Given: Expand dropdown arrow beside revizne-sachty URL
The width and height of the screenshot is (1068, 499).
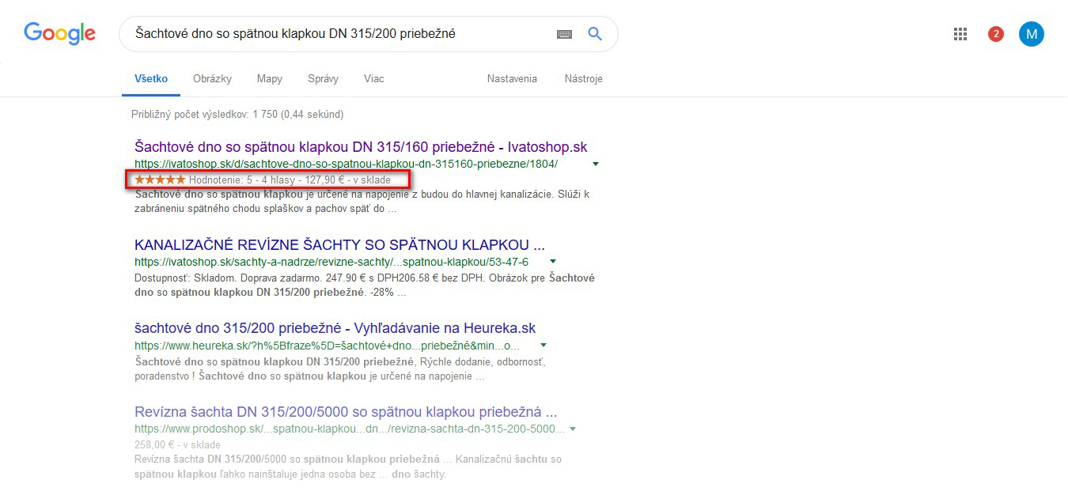Looking at the screenshot, I should tap(553, 262).
